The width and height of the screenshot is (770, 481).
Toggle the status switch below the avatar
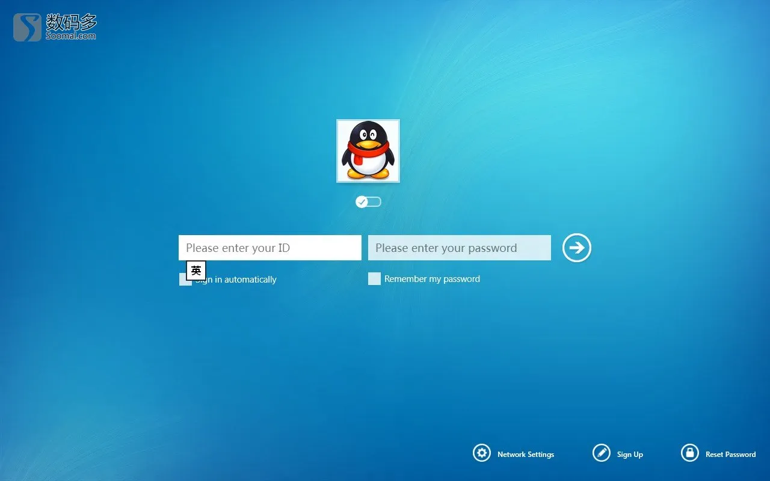tap(368, 202)
